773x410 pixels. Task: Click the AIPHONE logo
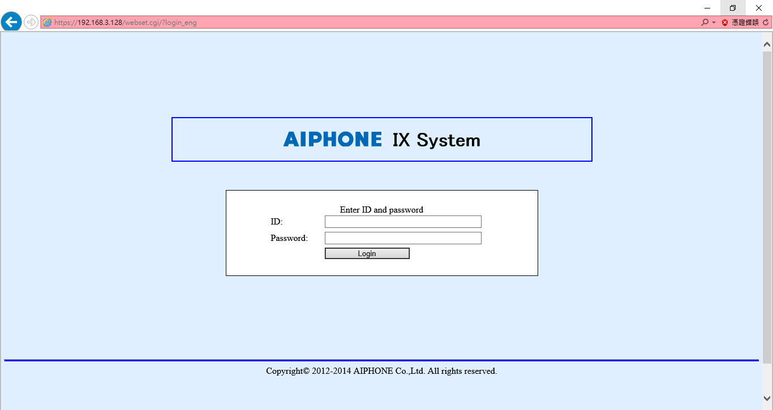(x=333, y=139)
